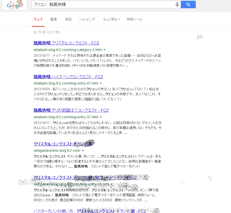Select the ウェブ tab

tap(38, 19)
